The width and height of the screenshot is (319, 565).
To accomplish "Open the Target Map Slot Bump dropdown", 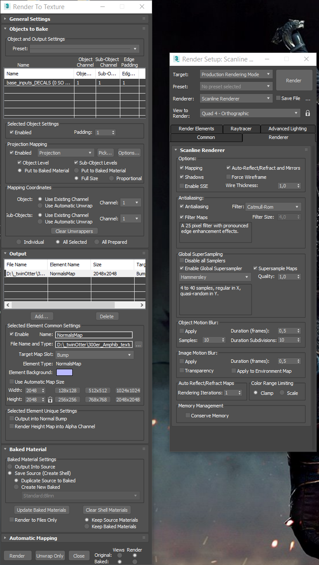I will (x=94, y=355).
